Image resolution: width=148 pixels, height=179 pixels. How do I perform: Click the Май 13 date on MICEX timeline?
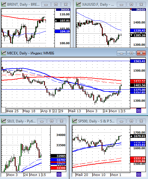tap(75, 111)
